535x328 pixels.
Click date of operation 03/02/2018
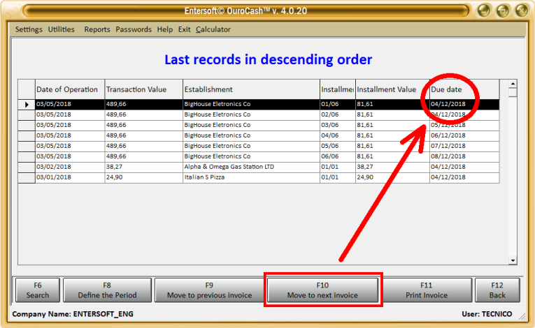coord(70,167)
